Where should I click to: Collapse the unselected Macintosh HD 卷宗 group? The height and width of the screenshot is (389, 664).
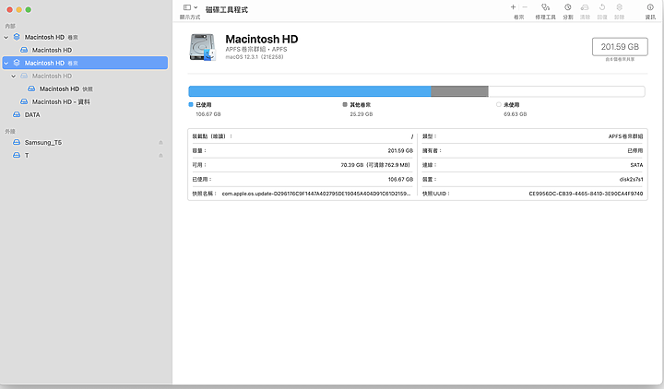pyautogui.click(x=6, y=37)
